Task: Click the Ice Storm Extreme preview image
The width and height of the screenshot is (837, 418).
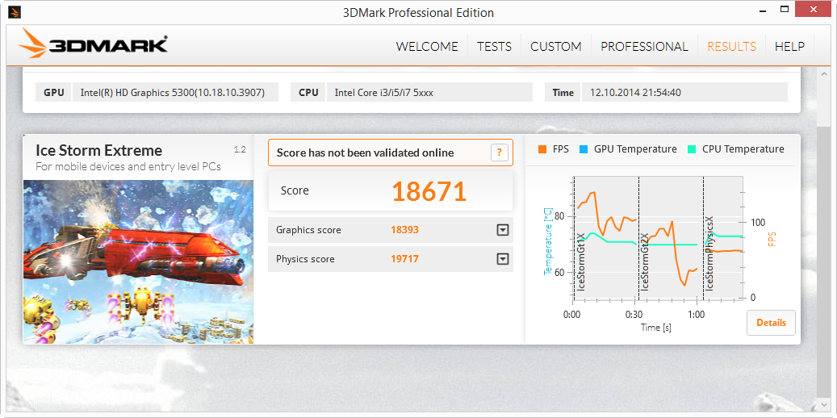Action: pos(138,261)
